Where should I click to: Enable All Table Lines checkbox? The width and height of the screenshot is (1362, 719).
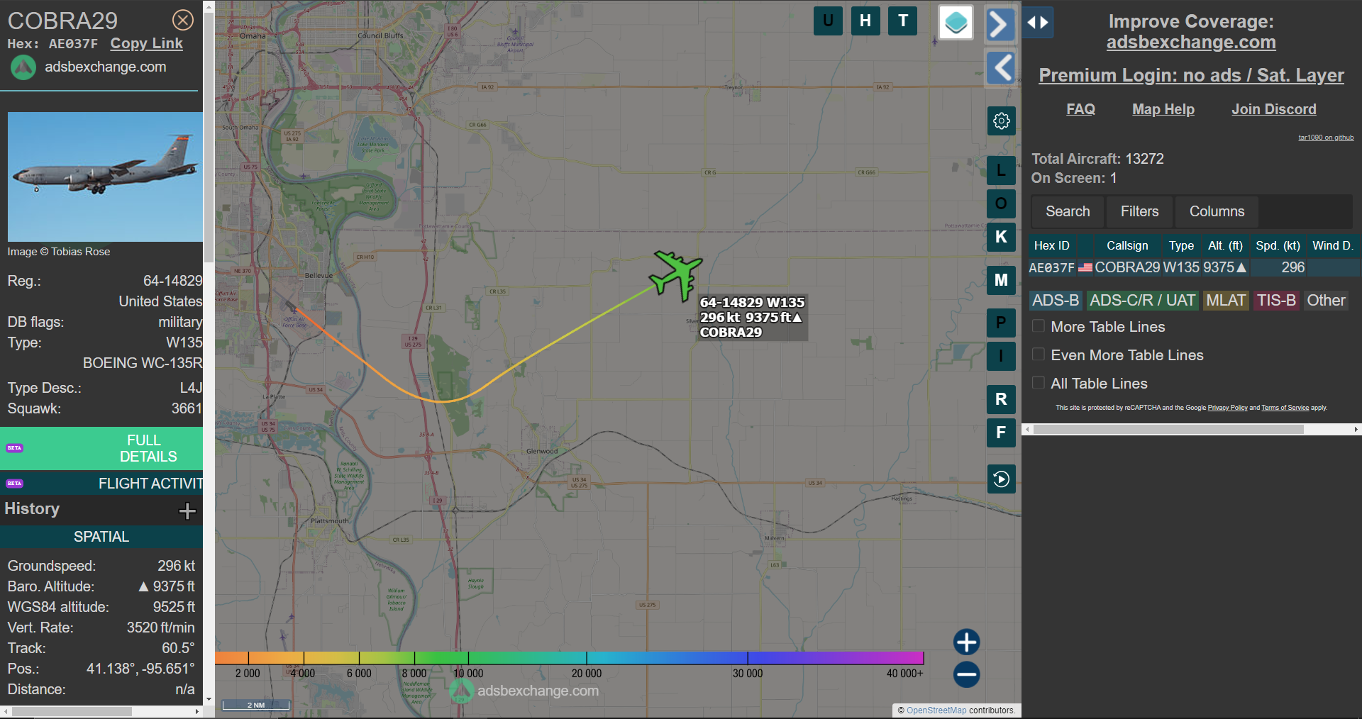click(x=1039, y=383)
